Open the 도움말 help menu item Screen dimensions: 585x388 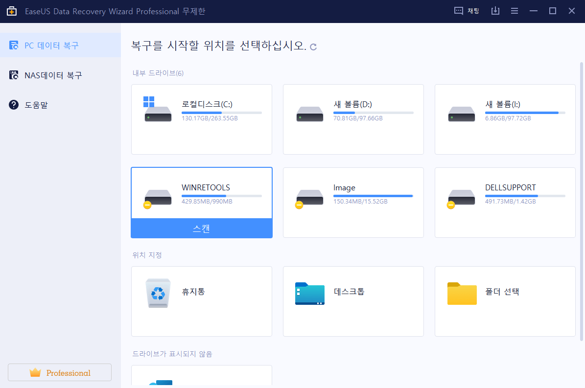tap(60, 105)
